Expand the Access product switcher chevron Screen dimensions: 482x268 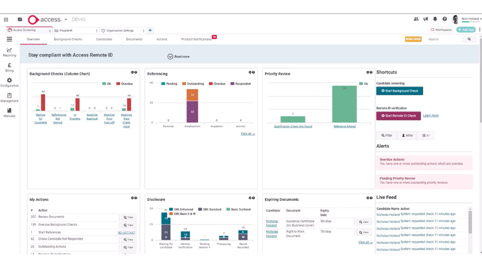click(x=66, y=20)
